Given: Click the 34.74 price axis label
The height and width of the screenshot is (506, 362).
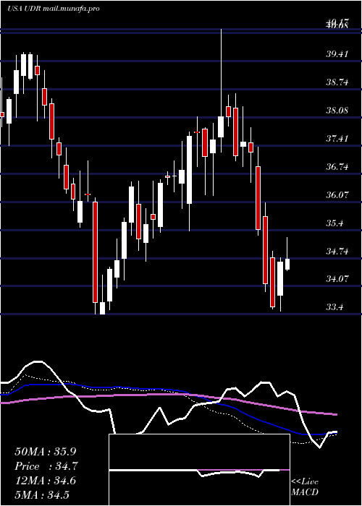Looking at the screenshot, I should 337,252.
